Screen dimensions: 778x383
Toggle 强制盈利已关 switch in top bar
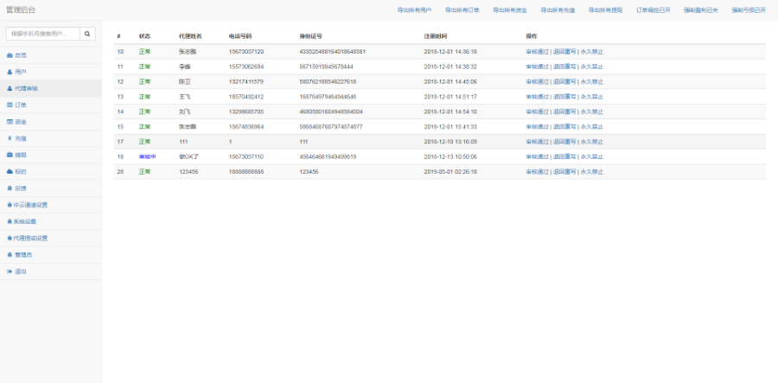tap(700, 10)
